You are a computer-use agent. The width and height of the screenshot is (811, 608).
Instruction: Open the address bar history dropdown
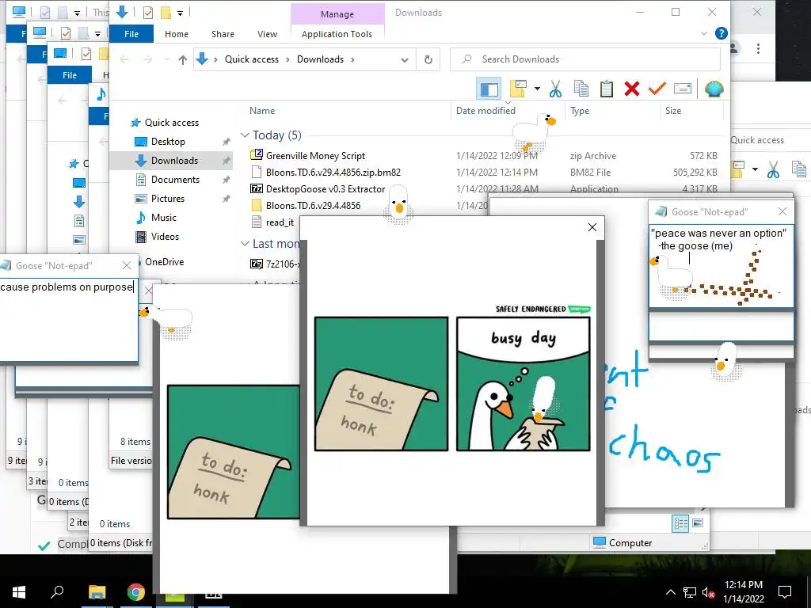pos(405,60)
